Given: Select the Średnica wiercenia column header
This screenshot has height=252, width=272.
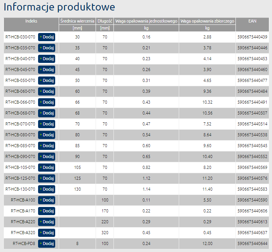Looking at the screenshot, I should pyautogui.click(x=77, y=21).
